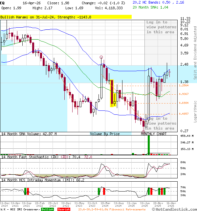Screen dimensions: 197x211
Task: Click the MONTHLY CHART label
Action: click(153, 134)
